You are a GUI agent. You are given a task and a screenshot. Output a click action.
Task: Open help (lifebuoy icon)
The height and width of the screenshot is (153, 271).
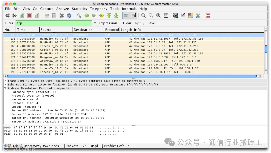click(208, 16)
